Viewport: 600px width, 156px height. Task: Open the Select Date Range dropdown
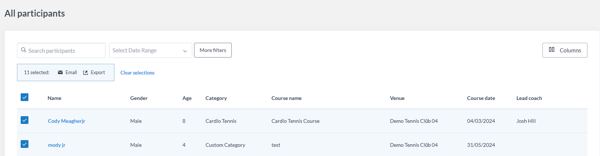(x=146, y=51)
